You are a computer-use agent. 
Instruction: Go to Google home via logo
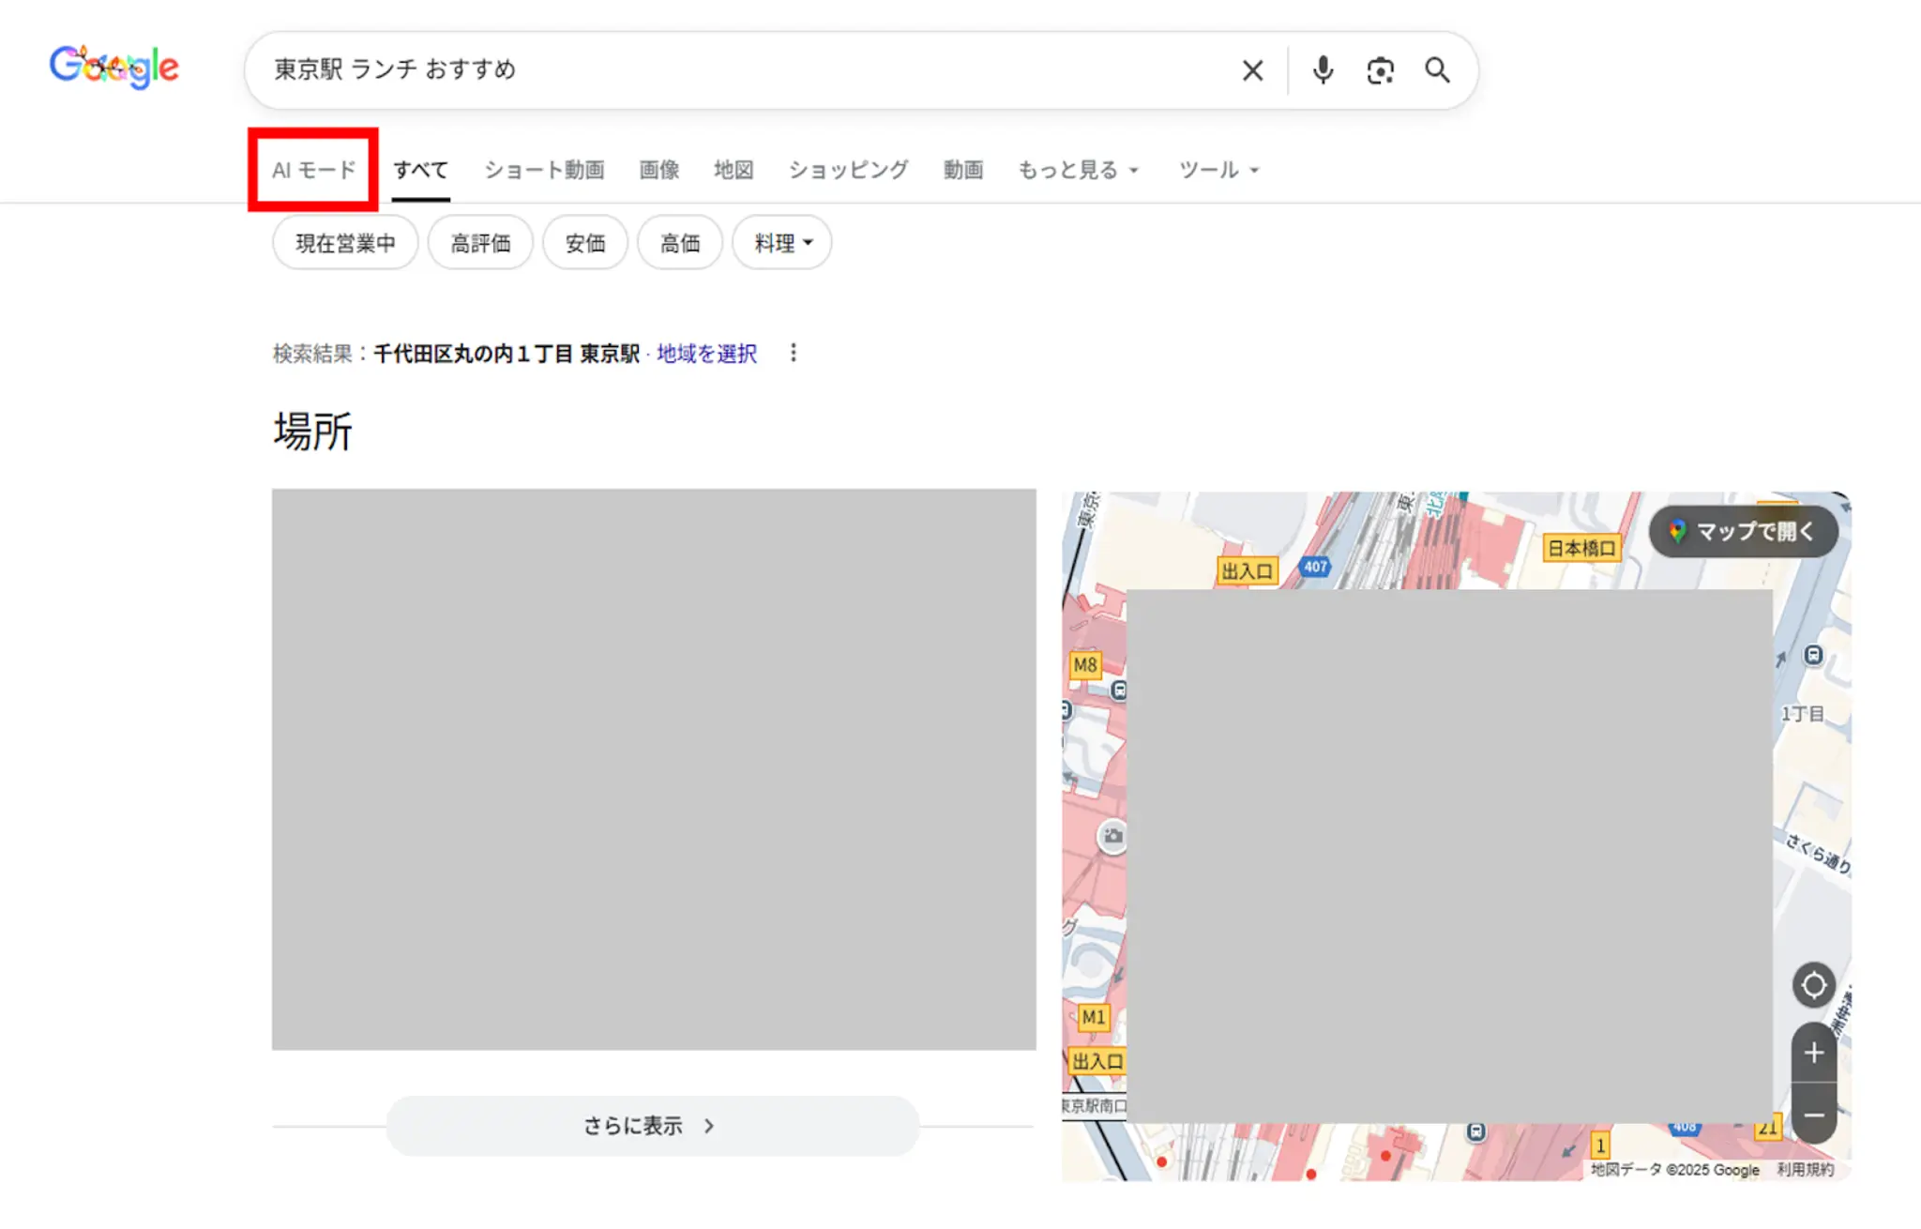pos(113,67)
